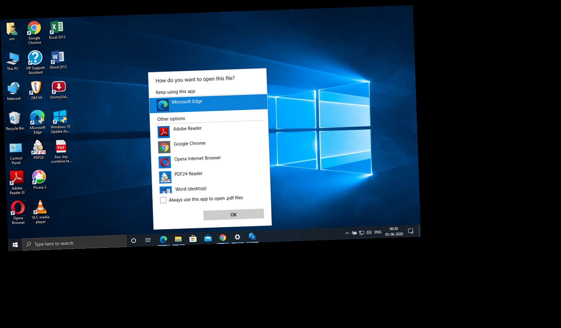Viewport: 561px width, 328px height.
Task: Open the Start menu
Action: [x=15, y=244]
